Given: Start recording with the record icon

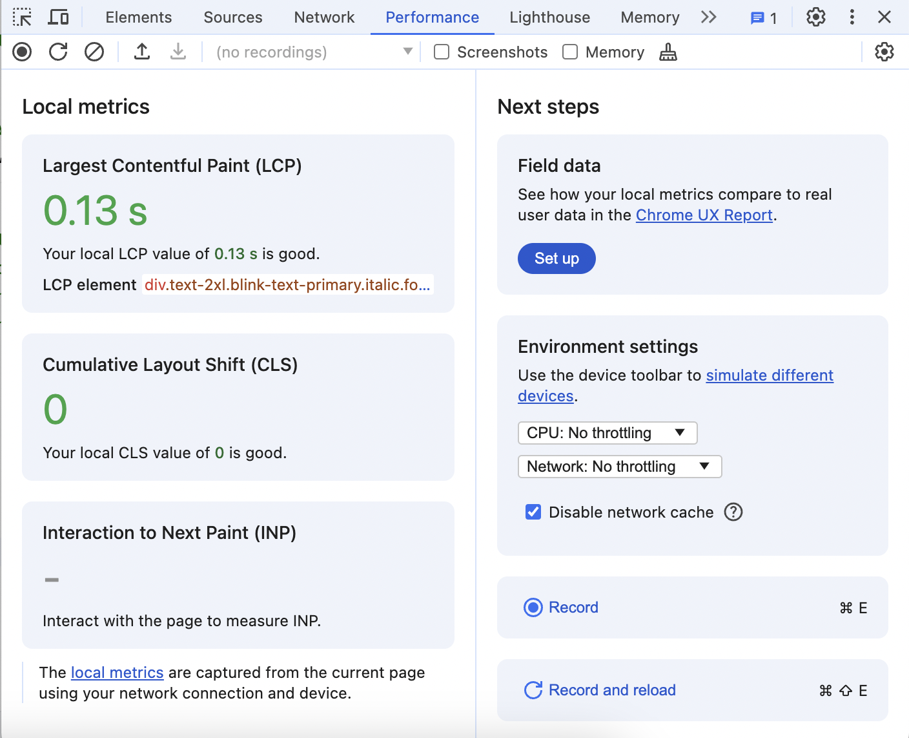Looking at the screenshot, I should click(21, 52).
